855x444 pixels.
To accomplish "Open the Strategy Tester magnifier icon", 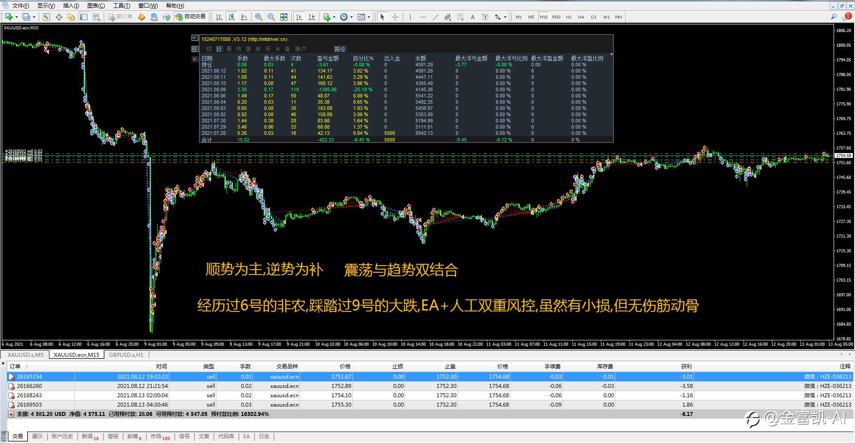I will (96, 17).
